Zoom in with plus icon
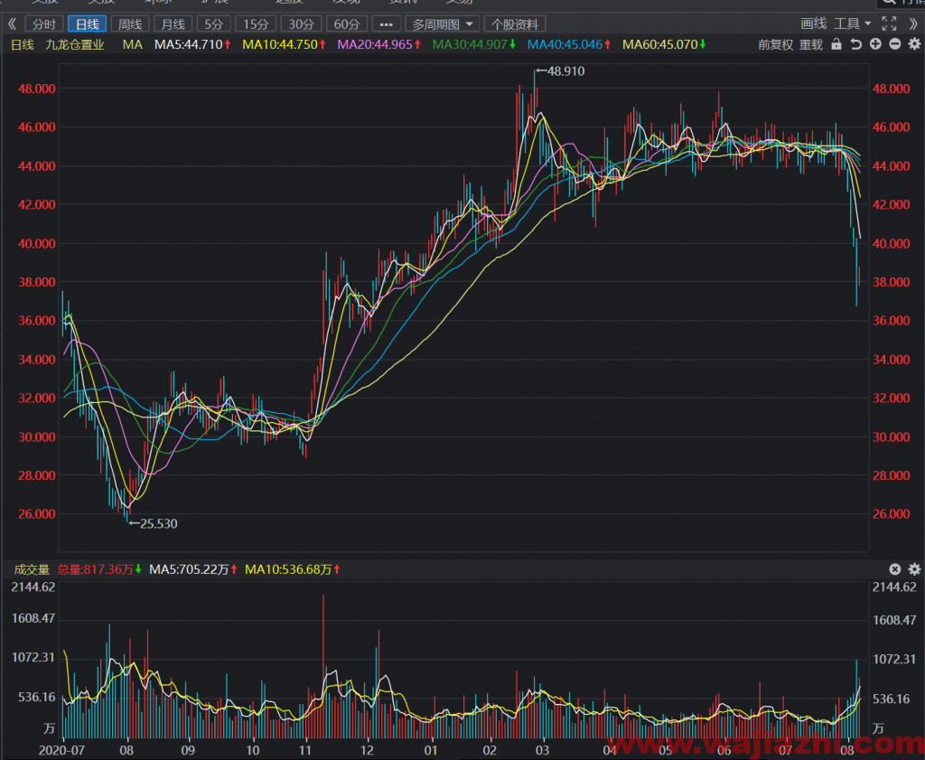 (x=875, y=44)
